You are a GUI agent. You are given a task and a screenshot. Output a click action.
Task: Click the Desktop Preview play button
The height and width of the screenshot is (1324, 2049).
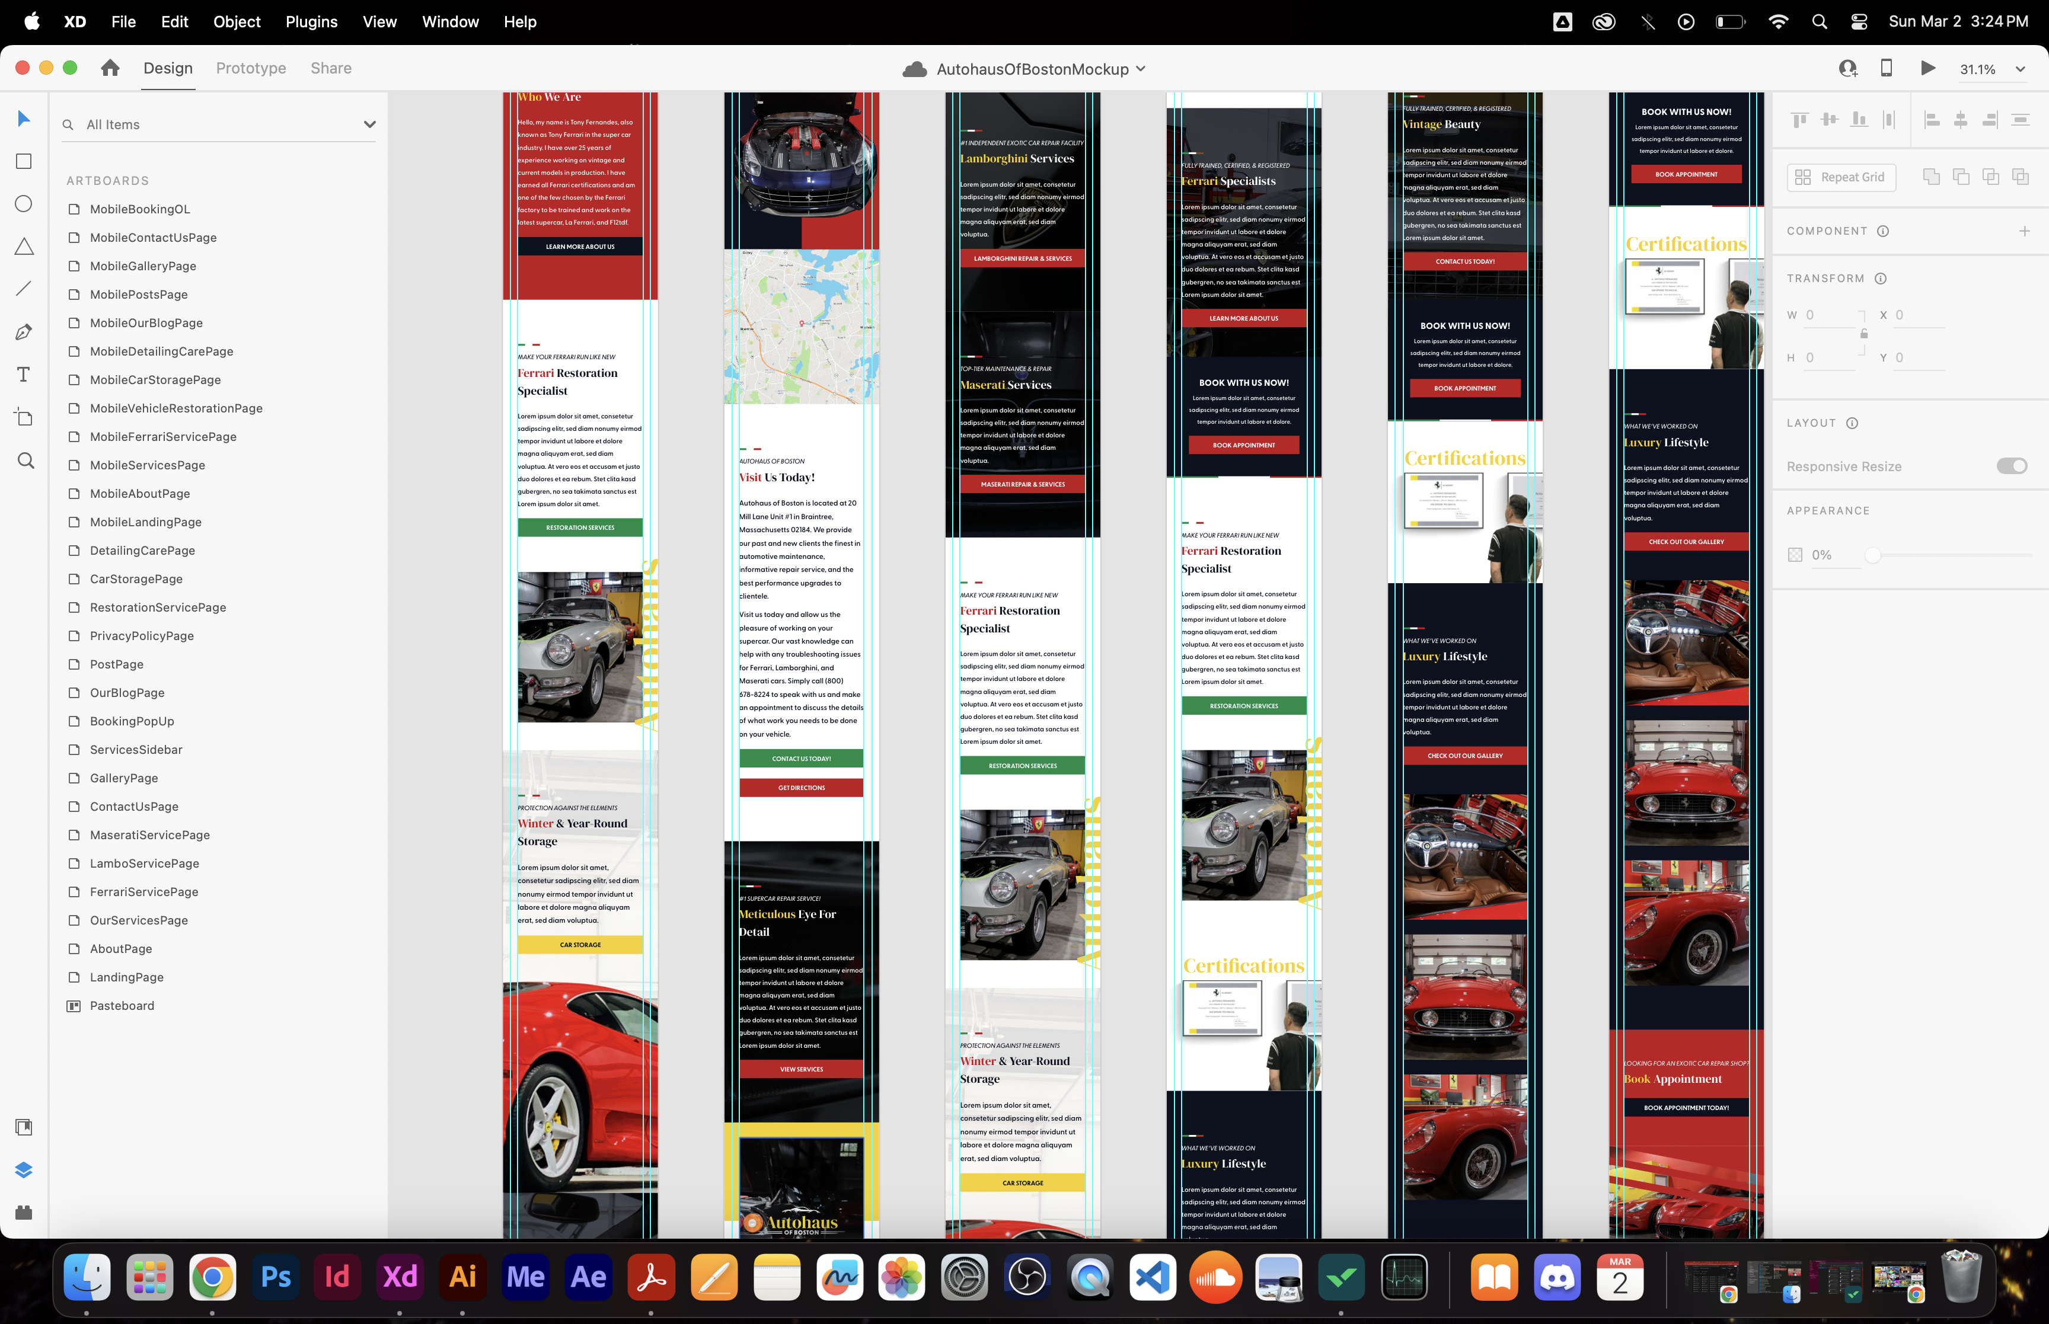pyautogui.click(x=1928, y=69)
